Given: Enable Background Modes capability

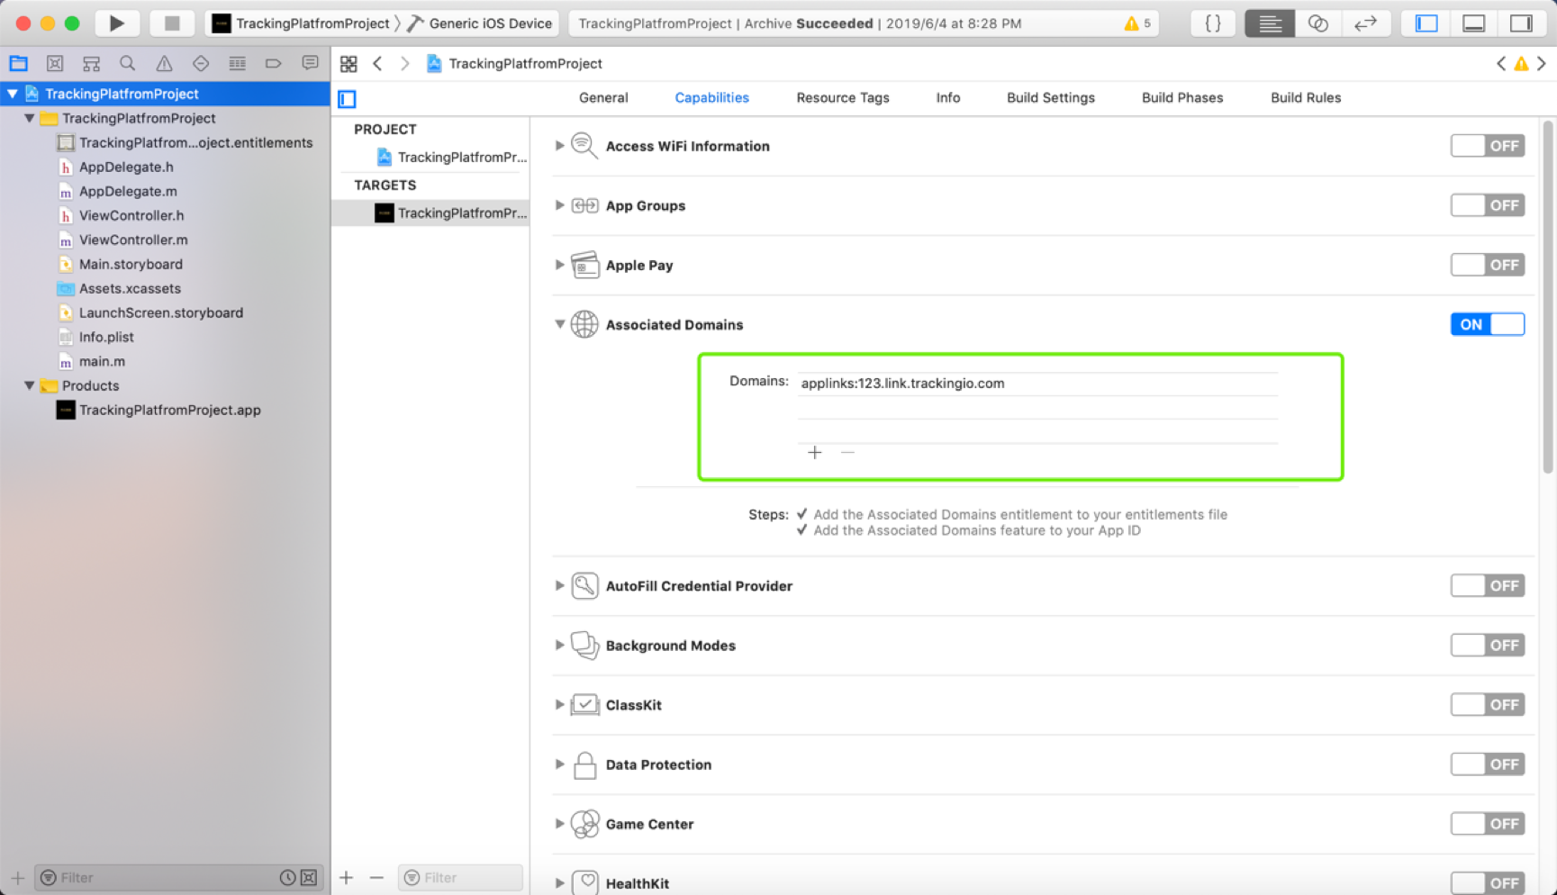Looking at the screenshot, I should click(1487, 645).
